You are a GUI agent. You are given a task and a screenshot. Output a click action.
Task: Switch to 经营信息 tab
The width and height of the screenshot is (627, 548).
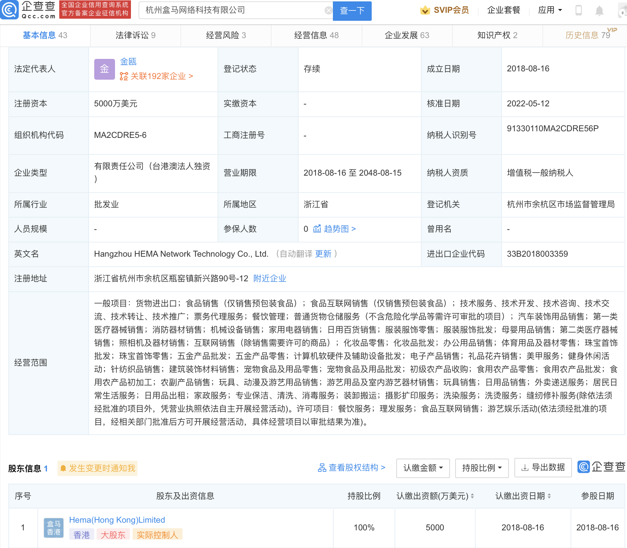point(316,35)
